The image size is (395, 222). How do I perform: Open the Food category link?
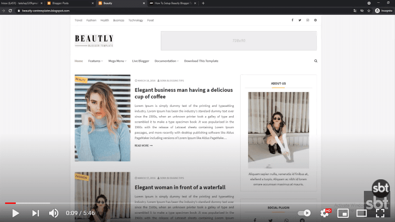[x=150, y=20]
